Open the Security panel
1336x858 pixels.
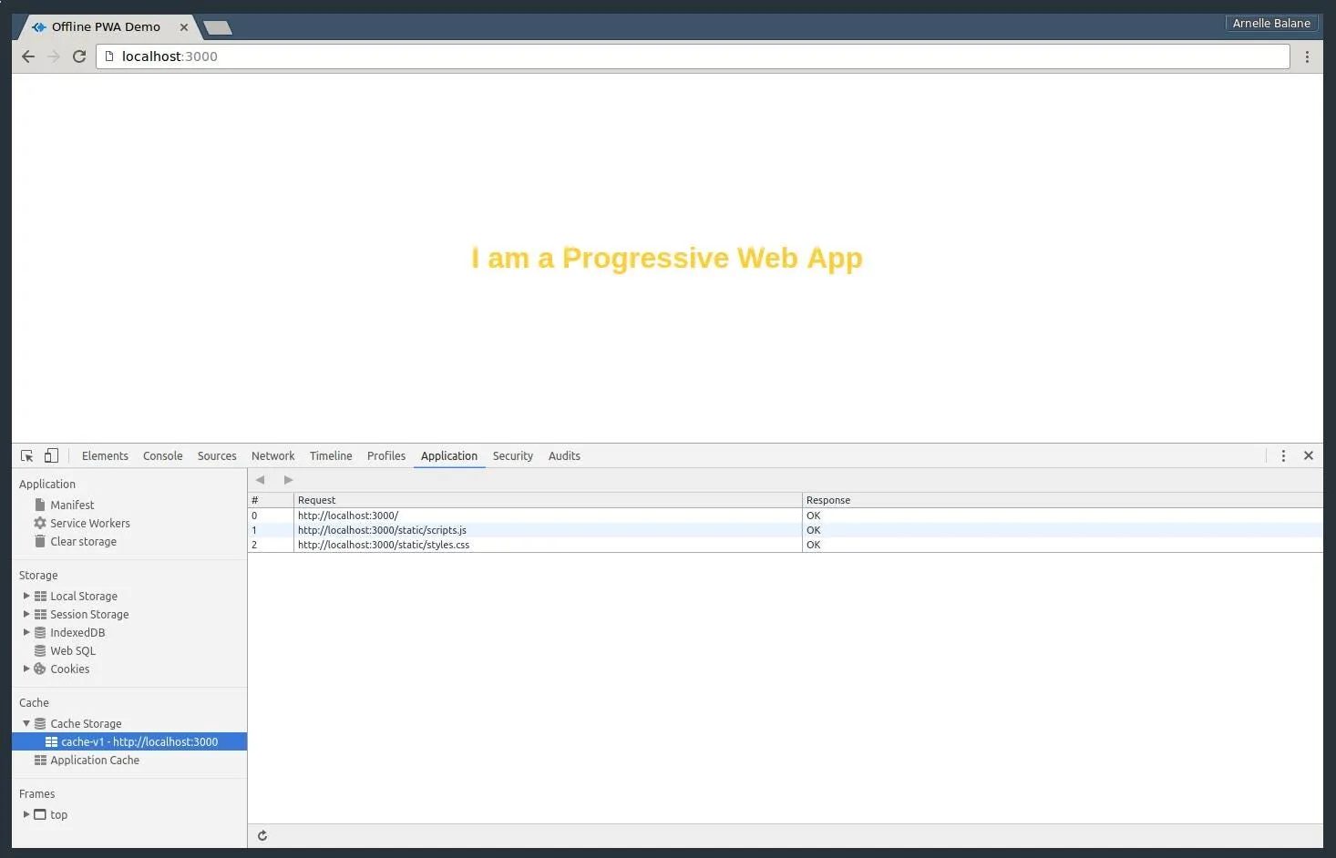[512, 455]
